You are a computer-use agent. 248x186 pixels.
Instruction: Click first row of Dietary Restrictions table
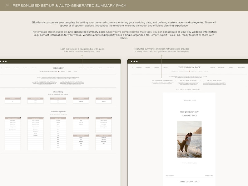[81, 120]
